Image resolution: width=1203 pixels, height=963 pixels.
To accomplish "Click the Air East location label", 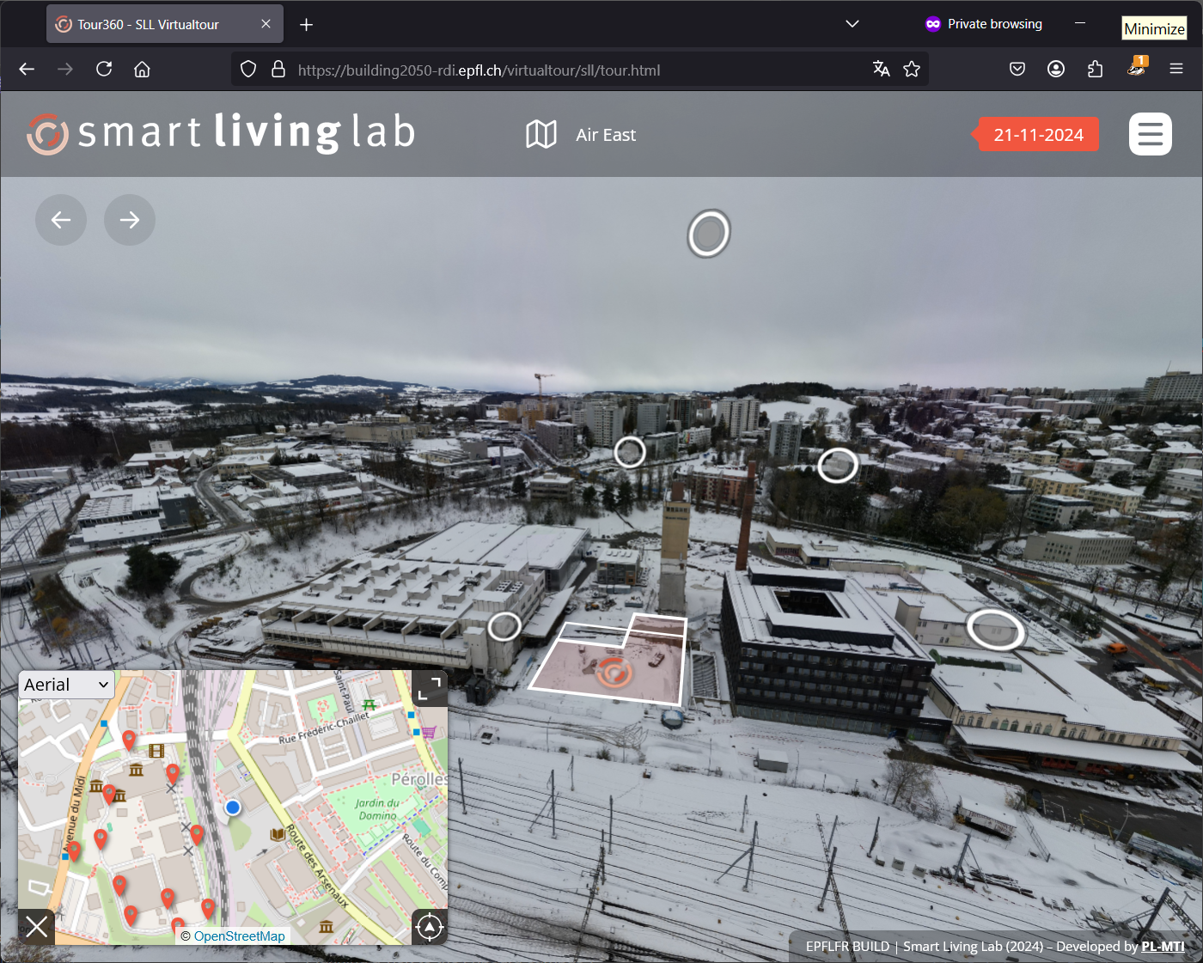I will [x=606, y=135].
